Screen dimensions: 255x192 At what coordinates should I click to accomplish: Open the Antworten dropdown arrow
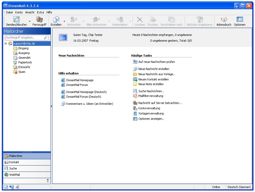coord(83,21)
